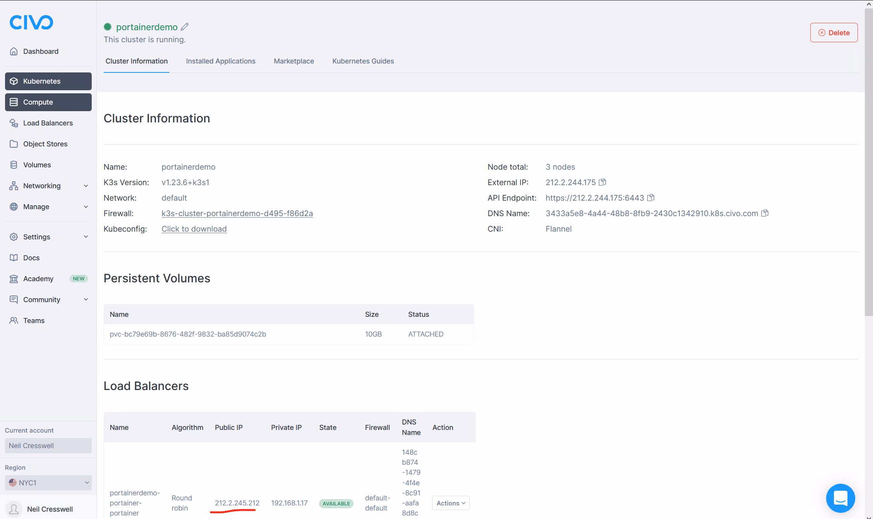
Task: Click the Docs book icon
Action: tap(14, 258)
